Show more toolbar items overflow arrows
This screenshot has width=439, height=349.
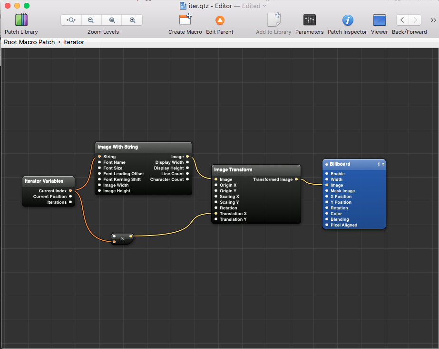point(433,20)
